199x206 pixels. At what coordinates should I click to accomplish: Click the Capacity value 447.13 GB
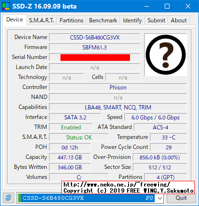click(x=70, y=157)
